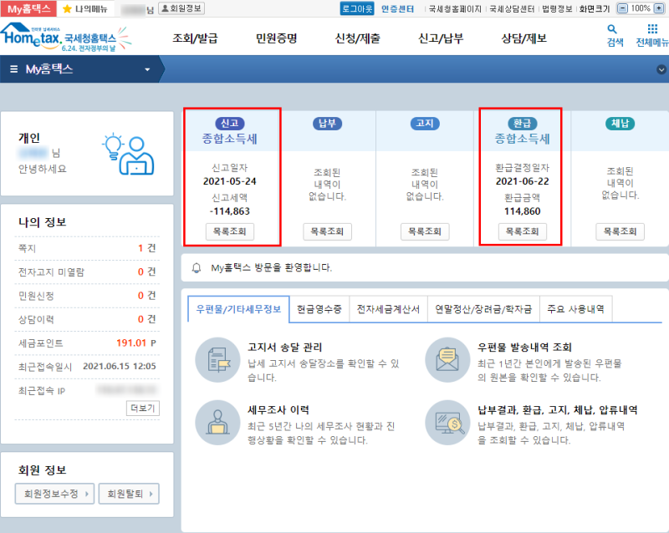Click the 민원신청 count 0 건

[x=147, y=296]
